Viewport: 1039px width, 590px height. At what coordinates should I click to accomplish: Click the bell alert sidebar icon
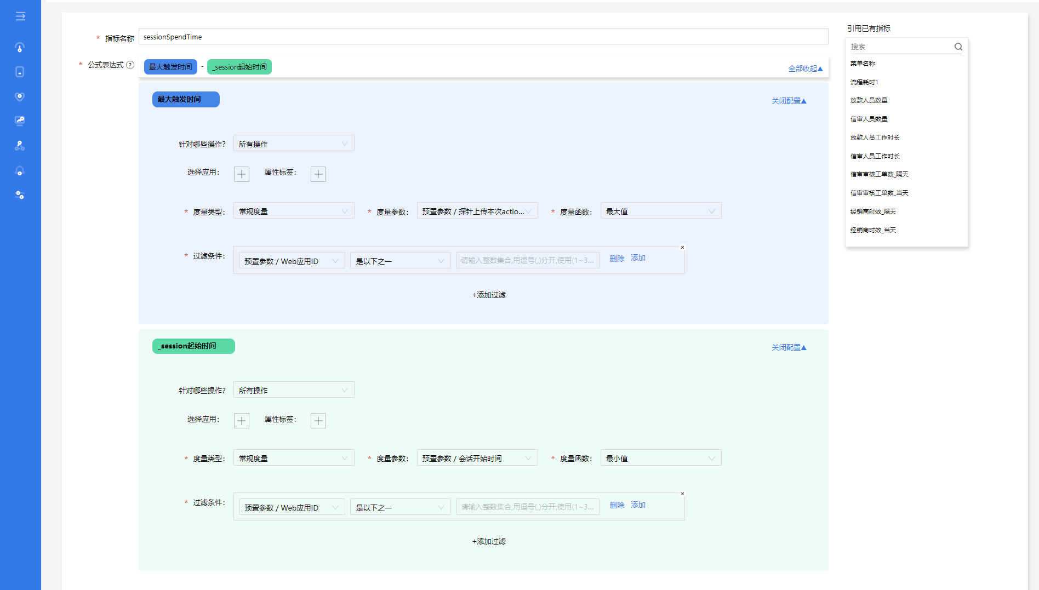pos(20,171)
